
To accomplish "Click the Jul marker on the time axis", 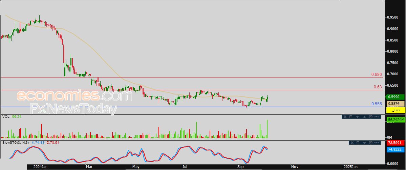I will point(185,167).
